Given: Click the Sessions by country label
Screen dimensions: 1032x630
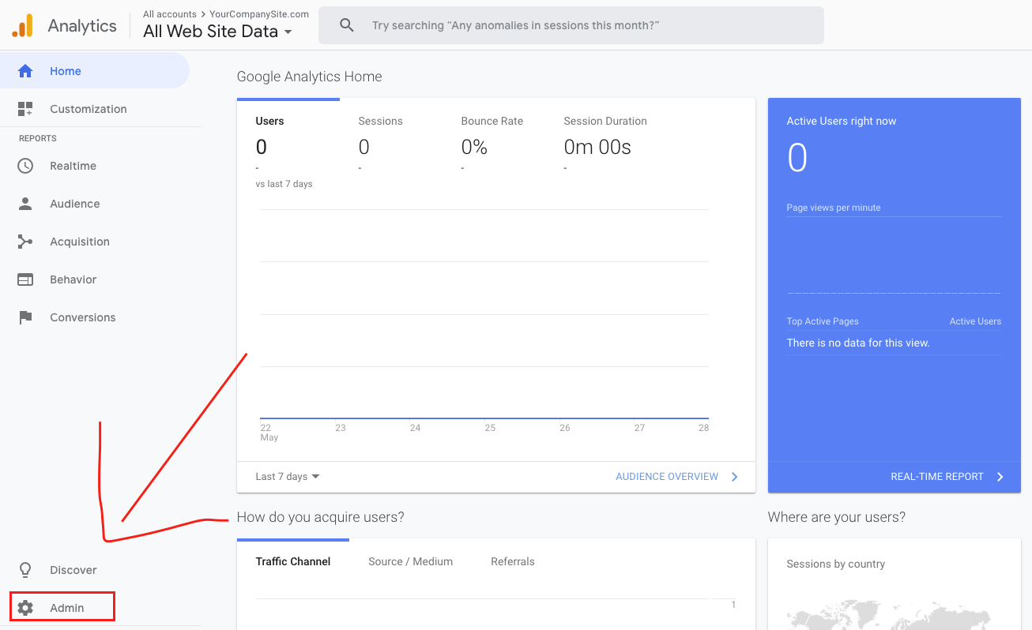Looking at the screenshot, I should (x=836, y=564).
